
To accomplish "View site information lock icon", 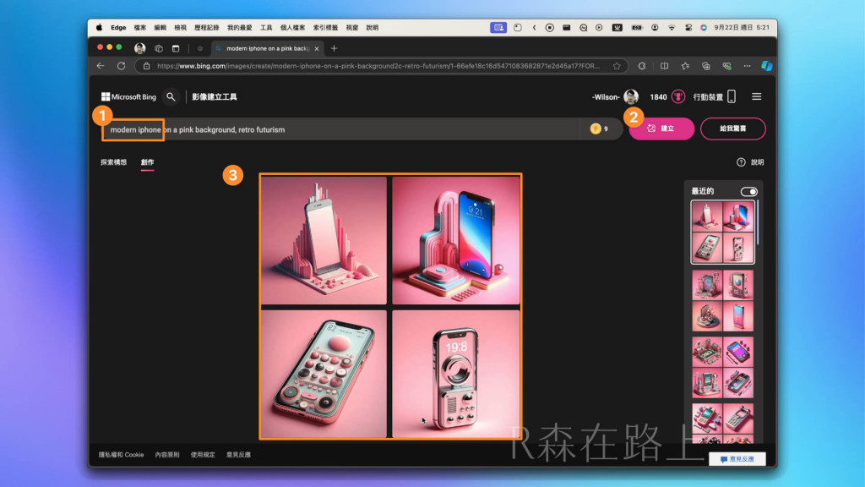I will point(146,66).
